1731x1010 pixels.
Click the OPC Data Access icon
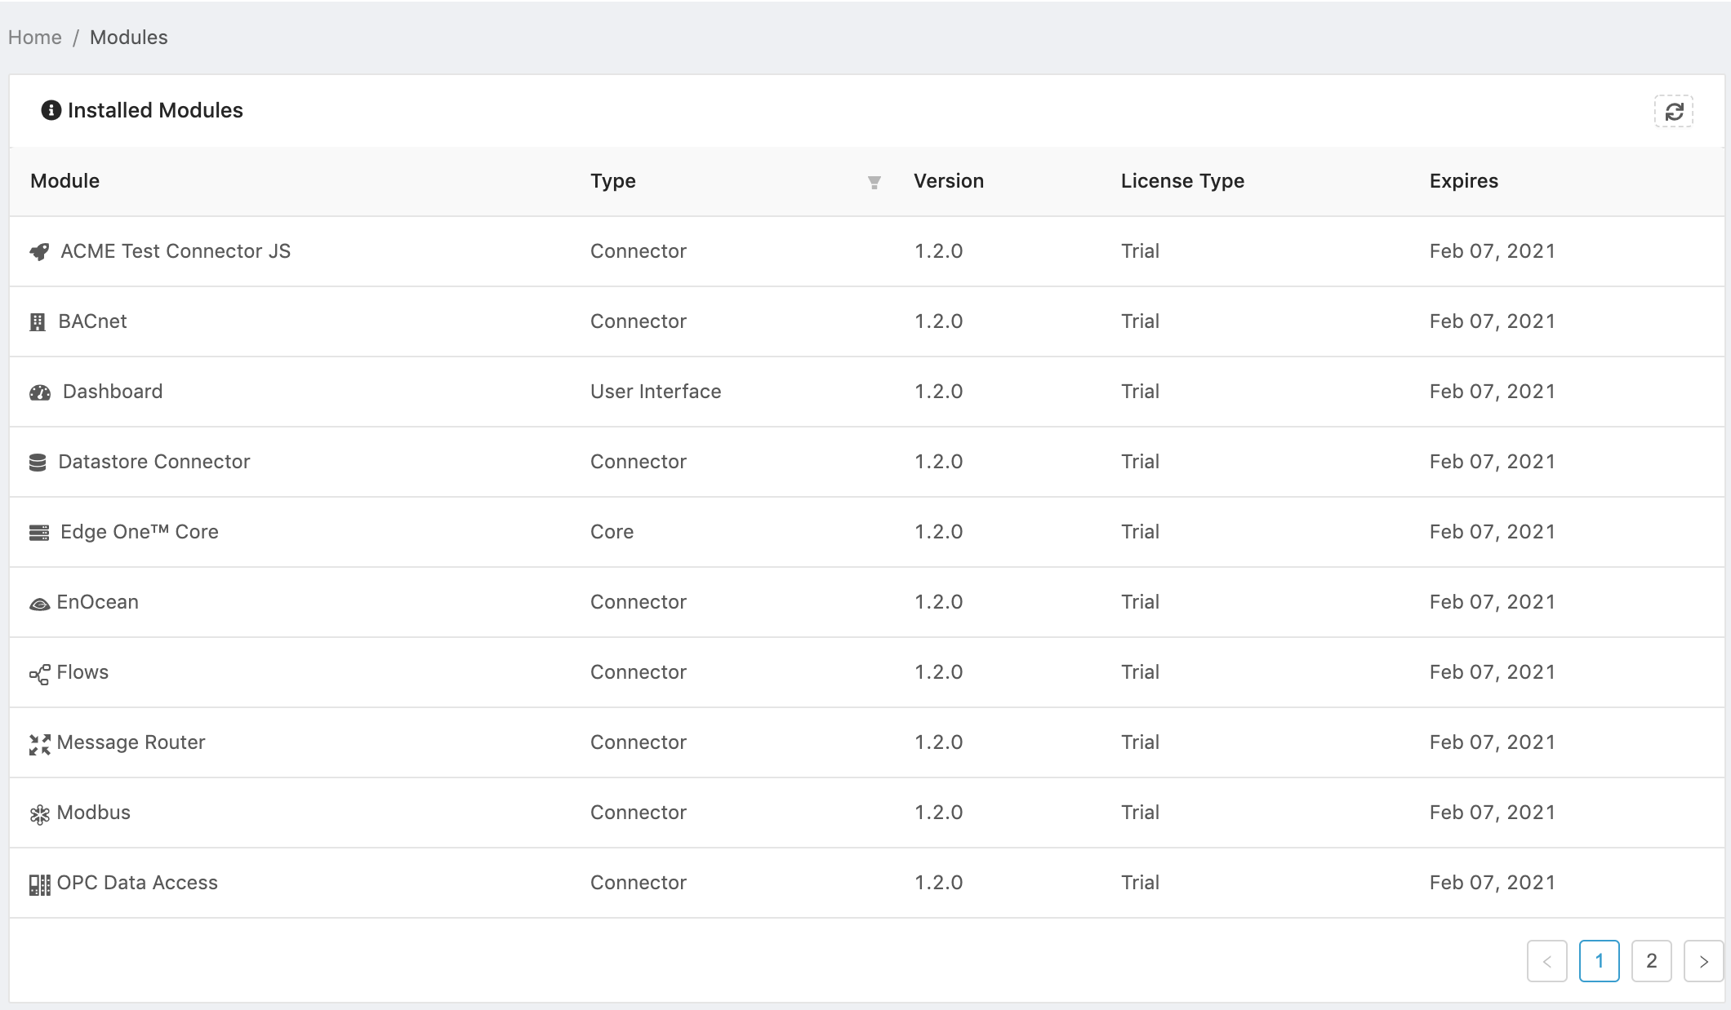click(x=39, y=884)
